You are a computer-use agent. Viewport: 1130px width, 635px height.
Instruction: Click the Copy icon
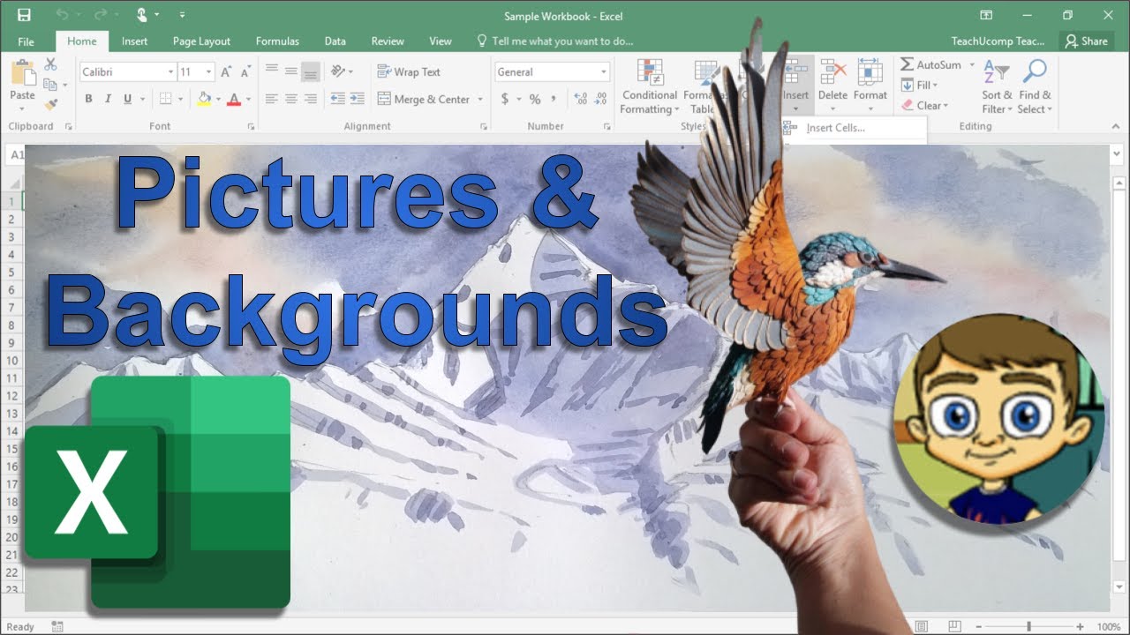50,85
